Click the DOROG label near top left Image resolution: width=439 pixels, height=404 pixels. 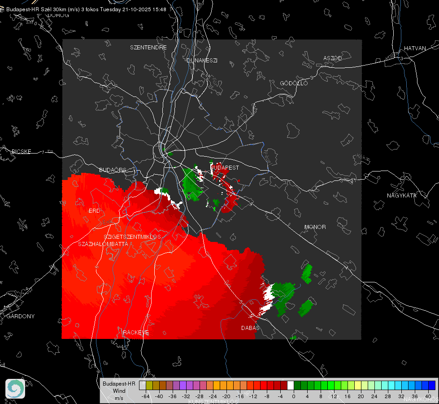[58, 15]
